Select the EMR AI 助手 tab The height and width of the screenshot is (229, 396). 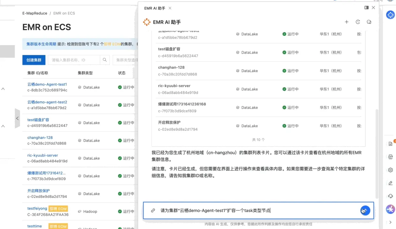pos(155,8)
